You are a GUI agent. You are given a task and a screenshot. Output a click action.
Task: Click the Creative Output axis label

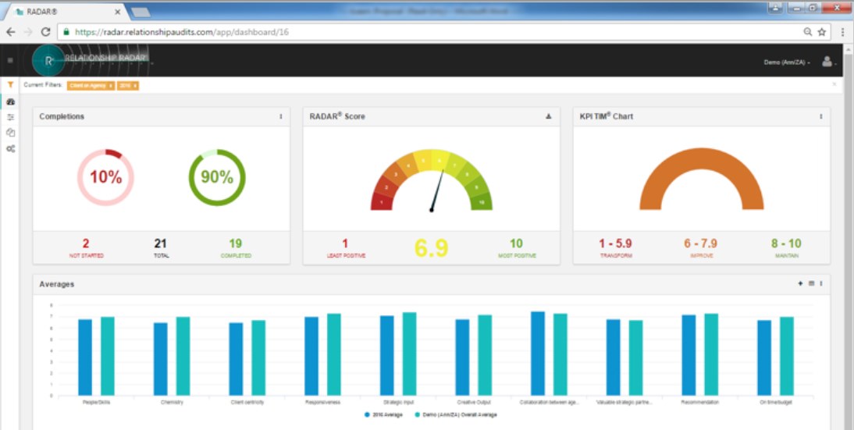tap(474, 402)
